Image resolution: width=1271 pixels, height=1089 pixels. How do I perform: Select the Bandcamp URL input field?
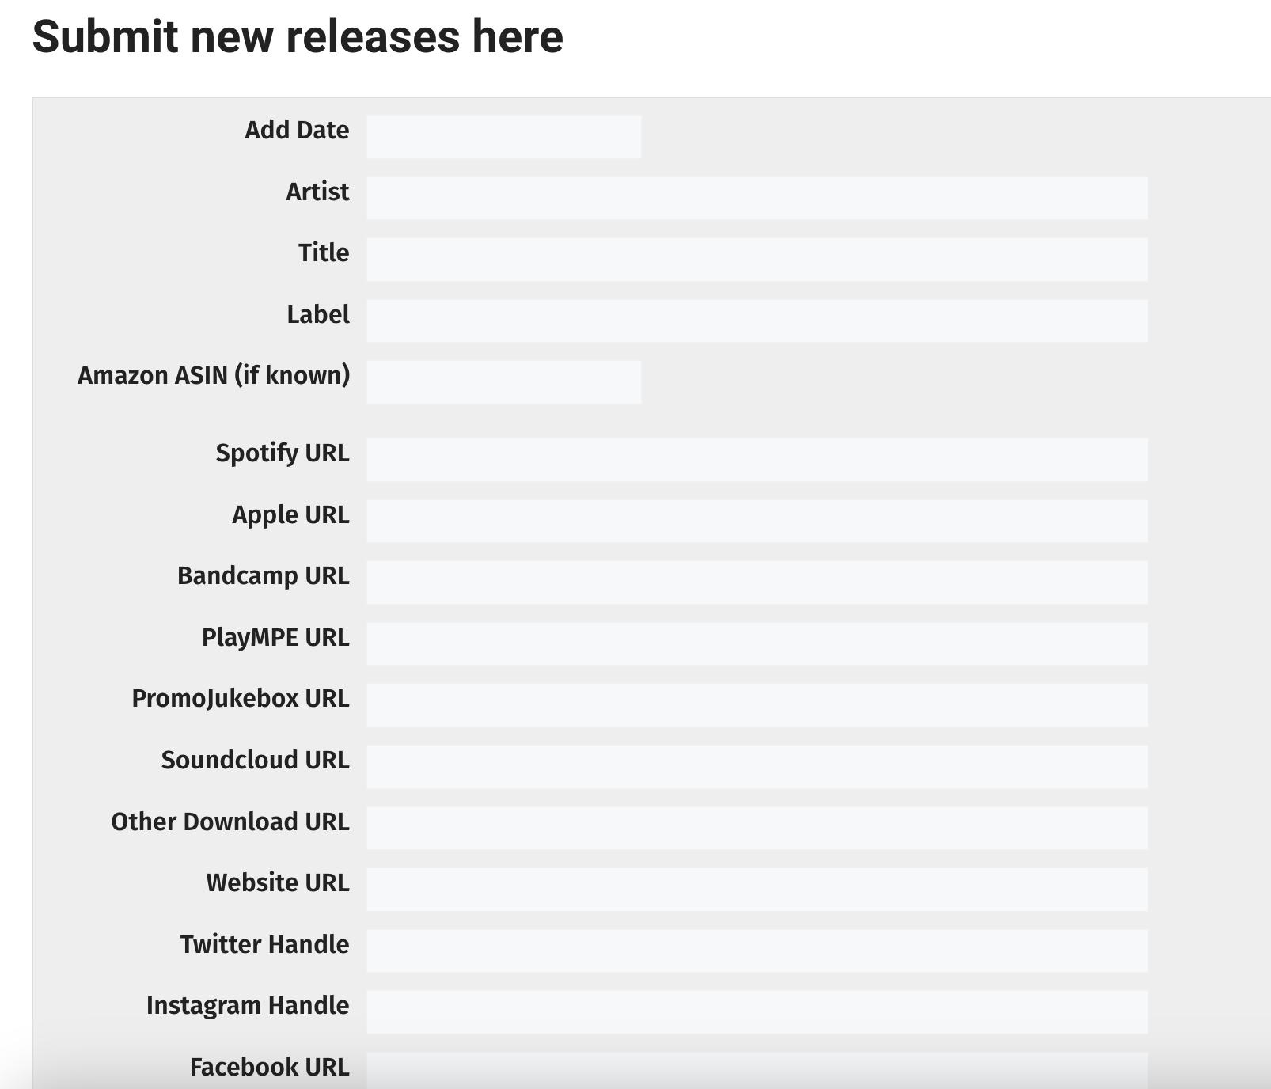[x=757, y=582]
